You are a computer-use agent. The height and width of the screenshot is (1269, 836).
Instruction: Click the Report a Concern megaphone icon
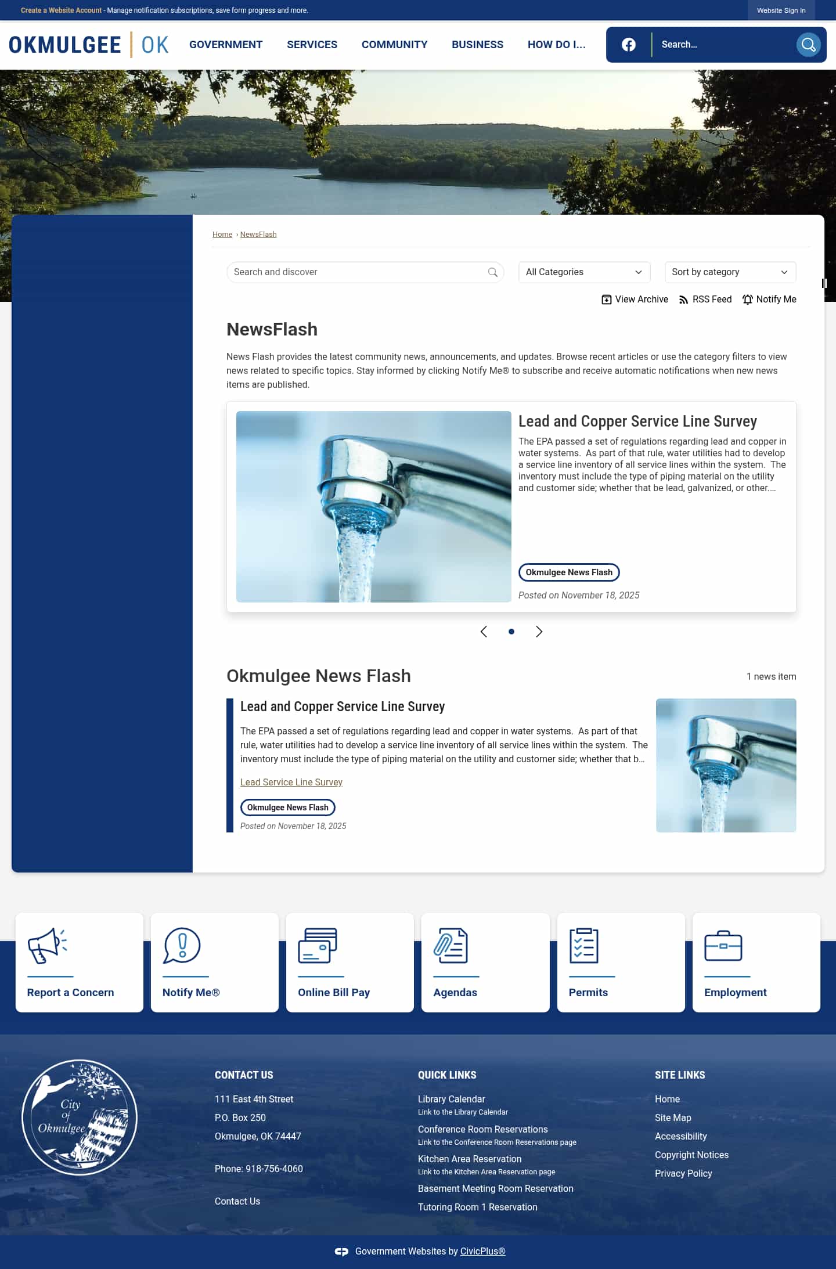point(48,946)
